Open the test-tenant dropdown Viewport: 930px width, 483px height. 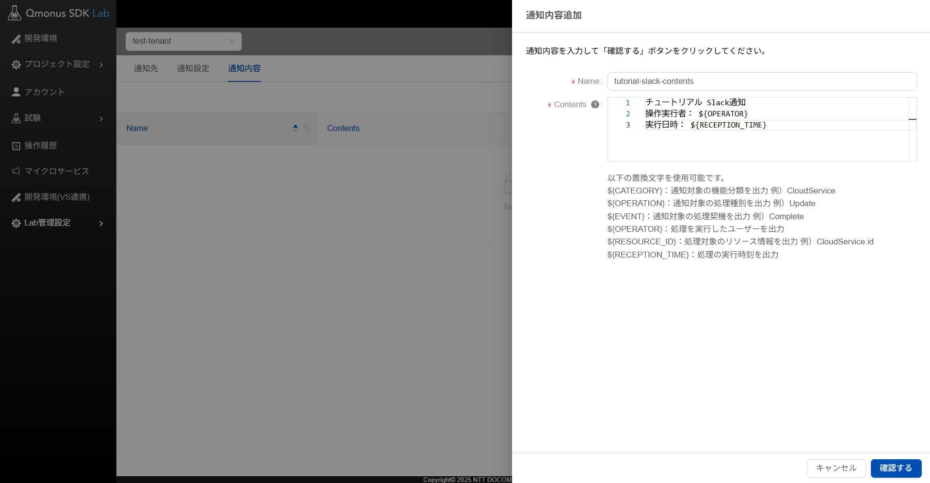pos(183,41)
